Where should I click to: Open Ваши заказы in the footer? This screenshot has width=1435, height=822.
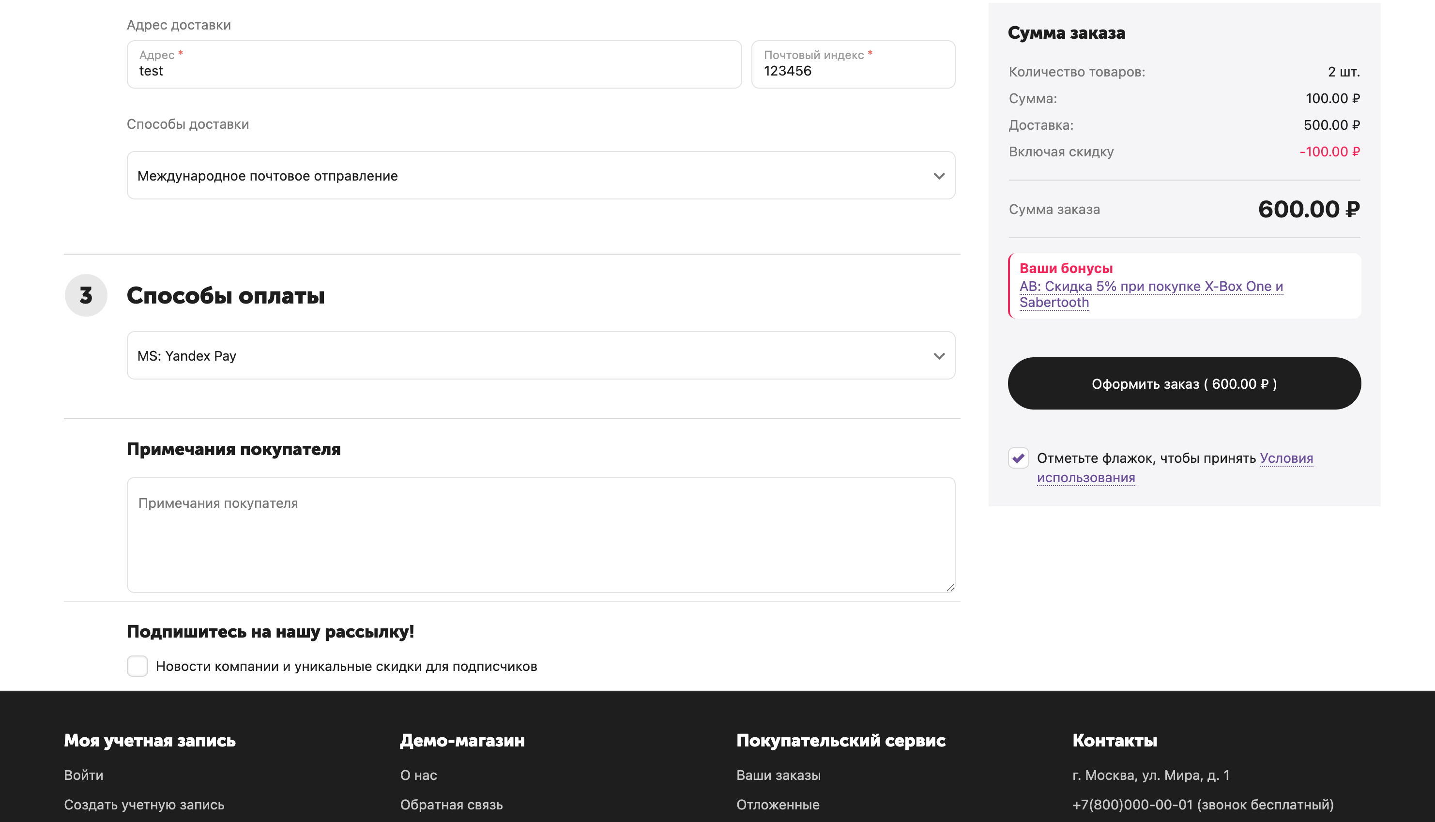[779, 775]
